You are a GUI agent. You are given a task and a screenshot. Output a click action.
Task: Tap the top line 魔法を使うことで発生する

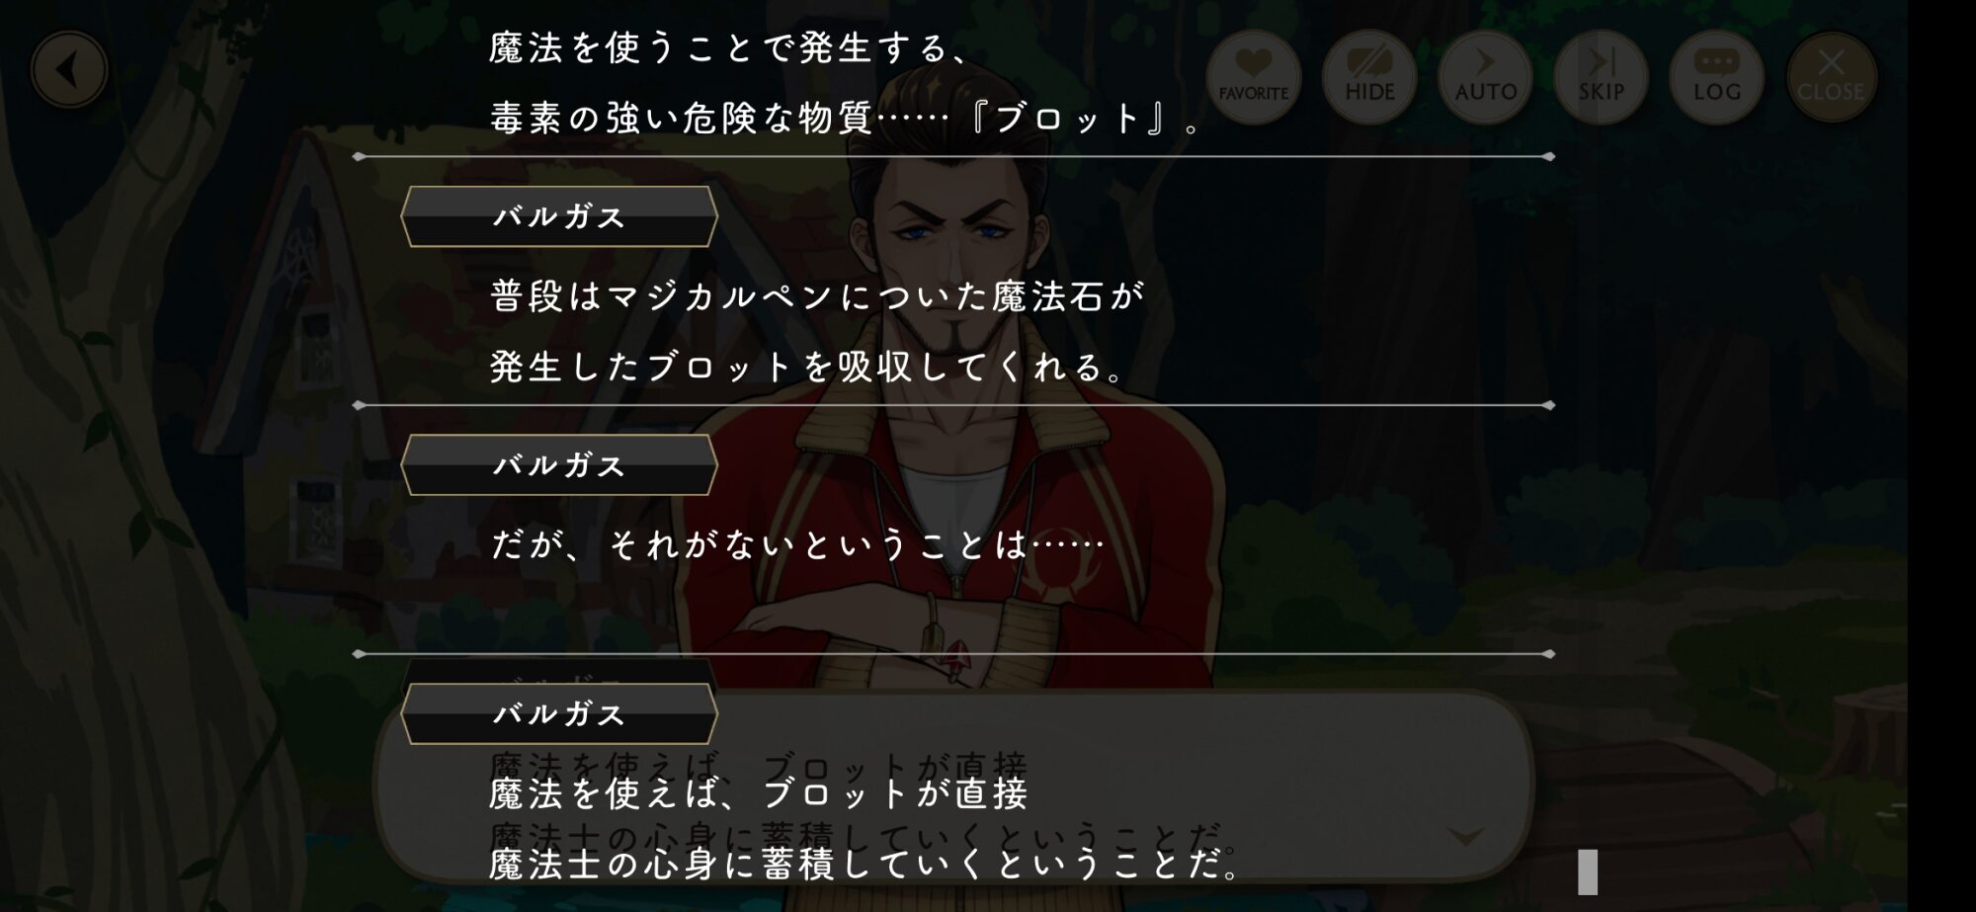[x=729, y=47]
